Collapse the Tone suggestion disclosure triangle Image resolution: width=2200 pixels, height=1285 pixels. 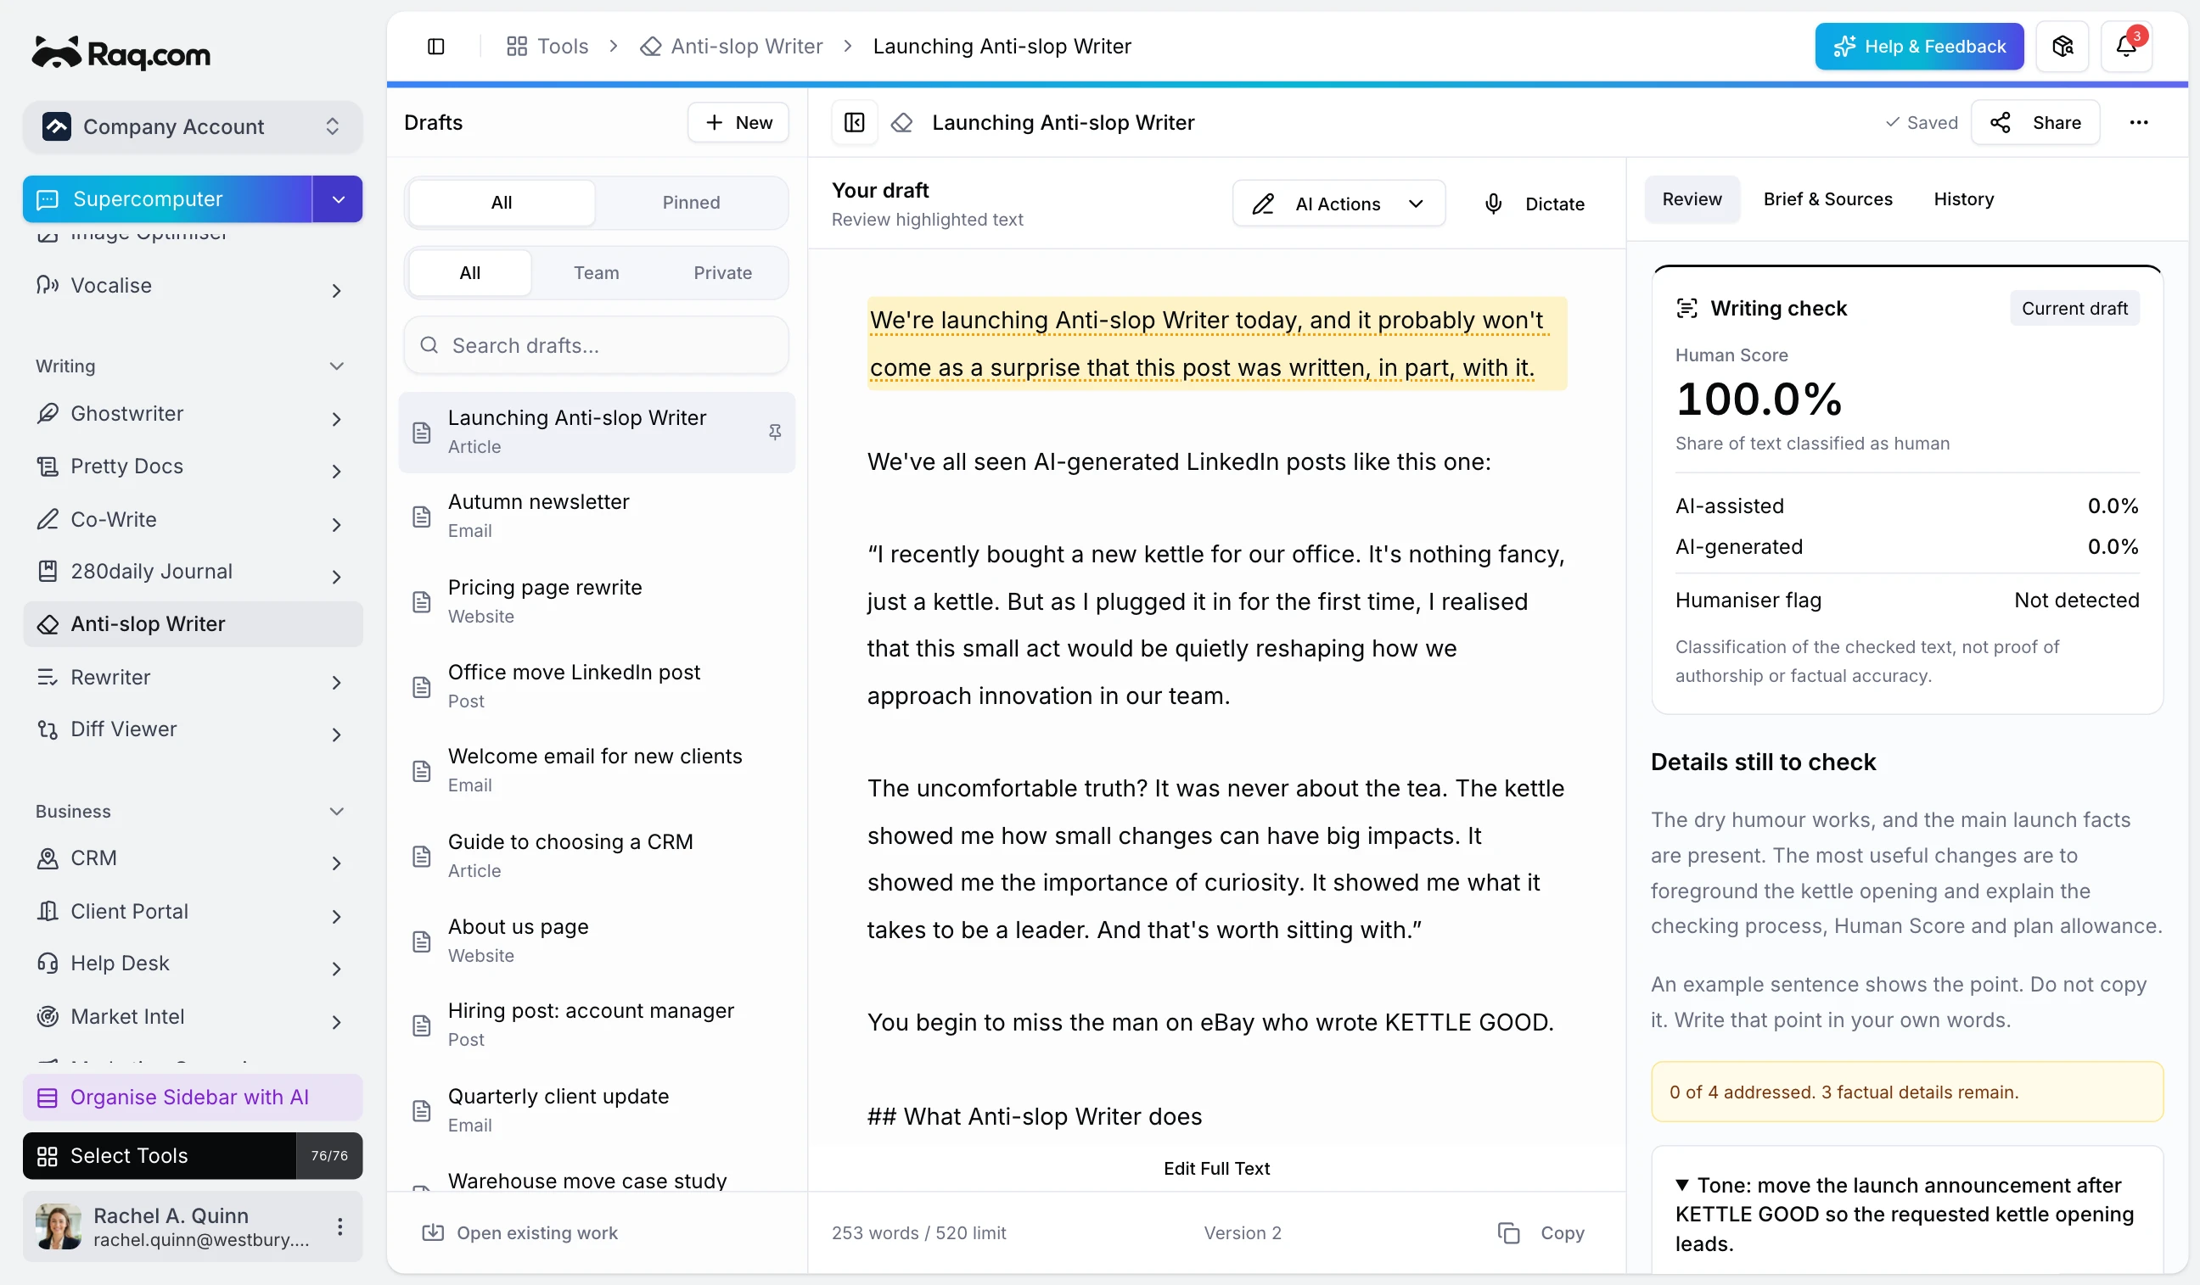pos(1682,1185)
